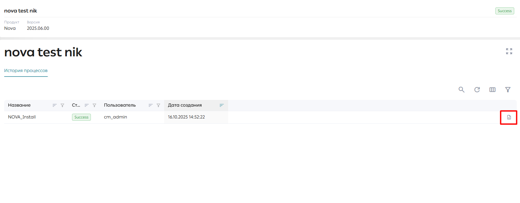The height and width of the screenshot is (203, 520).
Task: Open the log document icon for NOVA_Install
Action: (509, 117)
